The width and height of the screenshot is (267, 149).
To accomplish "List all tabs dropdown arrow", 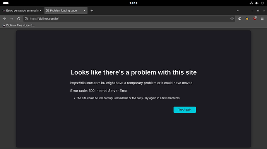I will [238, 10].
